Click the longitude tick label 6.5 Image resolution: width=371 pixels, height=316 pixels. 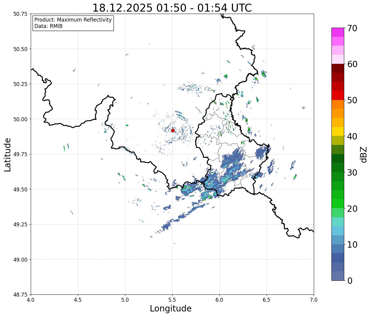(267, 300)
